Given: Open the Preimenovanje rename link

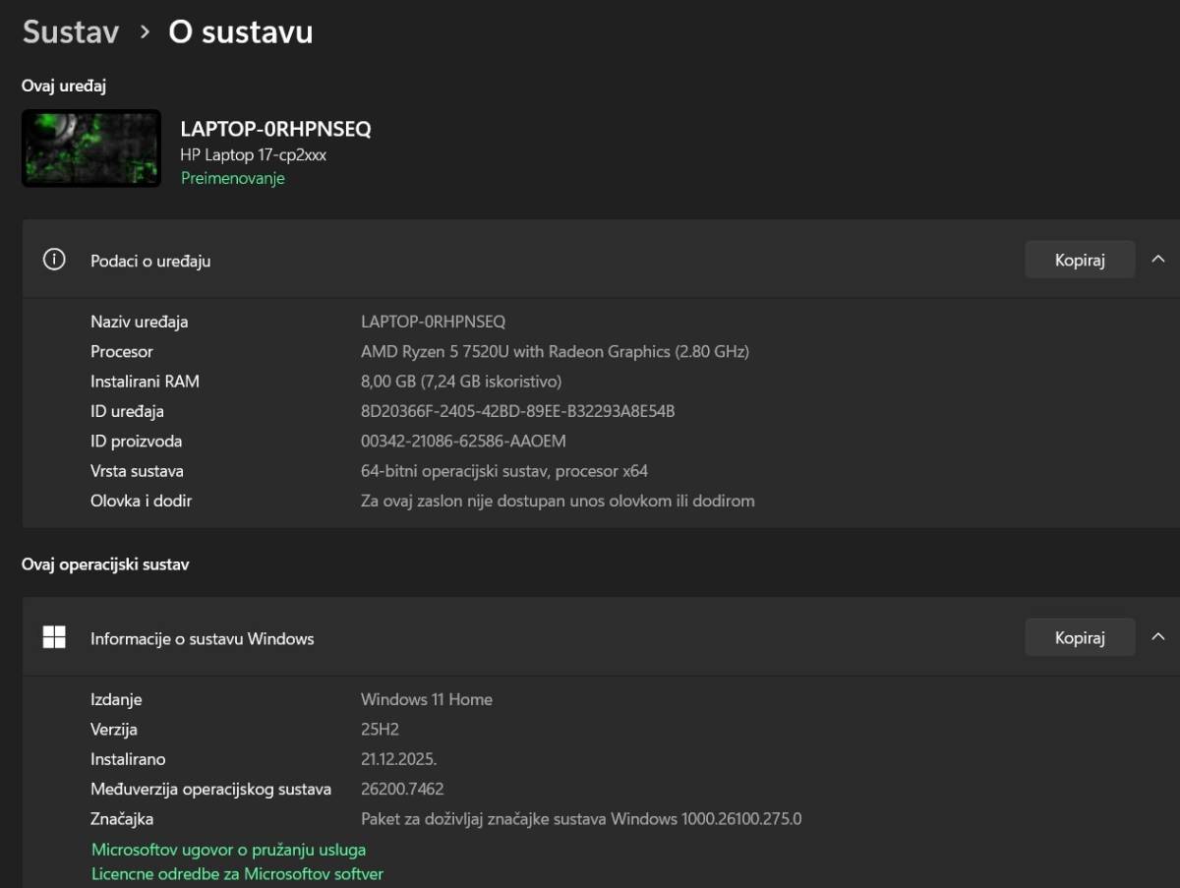Looking at the screenshot, I should pyautogui.click(x=232, y=178).
